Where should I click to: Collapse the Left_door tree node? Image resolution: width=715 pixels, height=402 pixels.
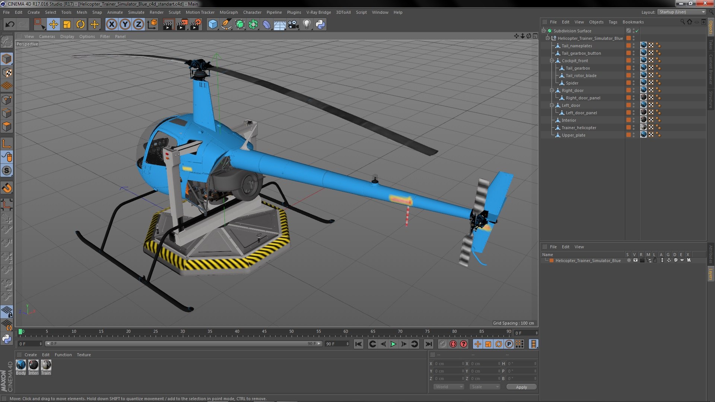552,105
